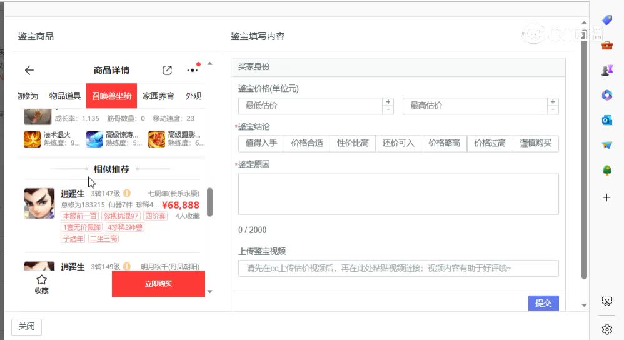Image resolution: width=624 pixels, height=340 pixels.
Task: Click the 收藏 star icon
Action: (42, 280)
